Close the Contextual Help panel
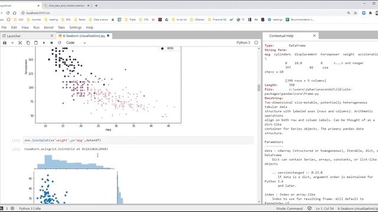Image resolution: width=378 pixels, height=212 pixels. [314, 35]
